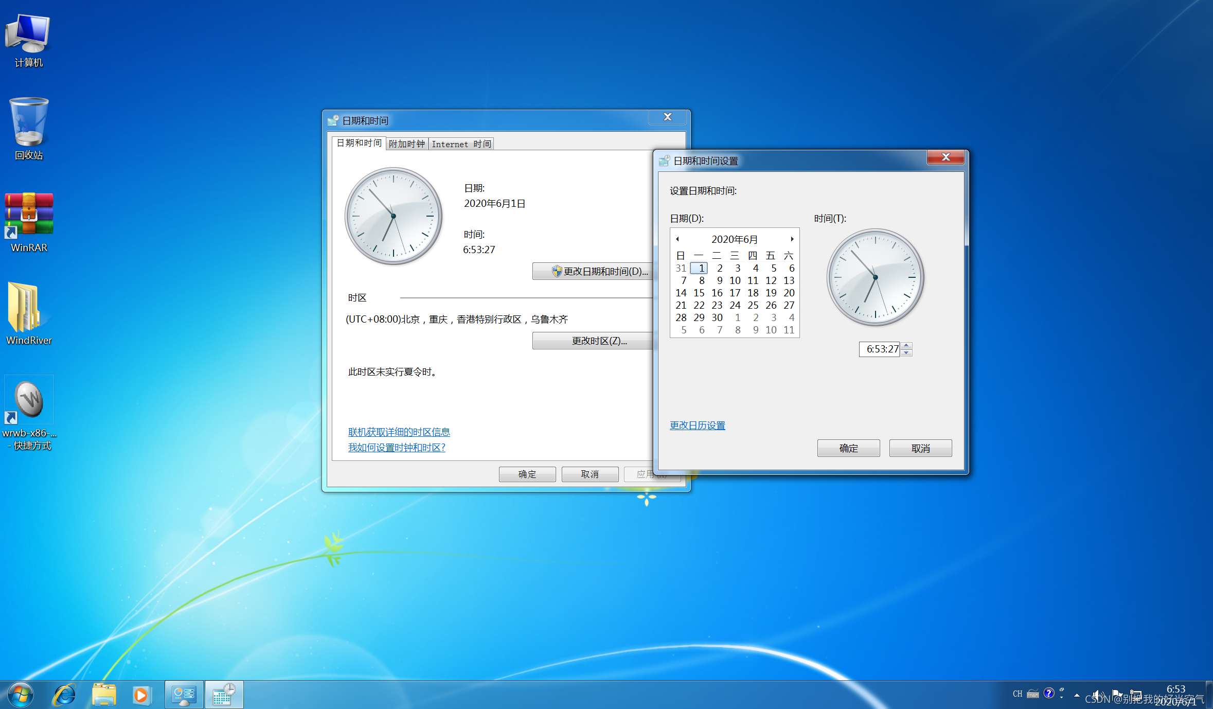Click the 6:53:27 time input field
This screenshot has height=709, width=1213.
(880, 349)
